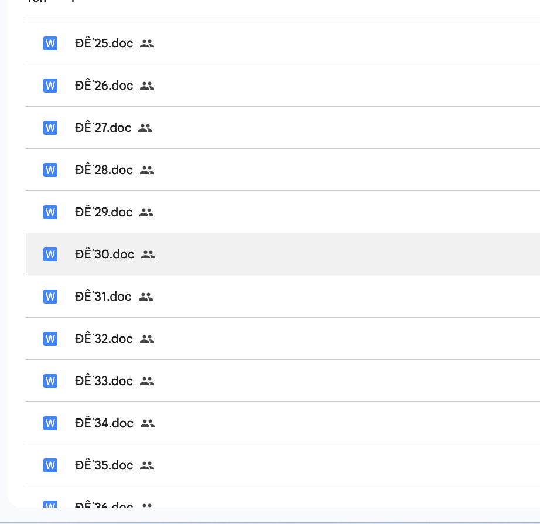Open the file named ĐỀ 25.doc
Viewport: 540px width, 524px height.
coord(104,43)
